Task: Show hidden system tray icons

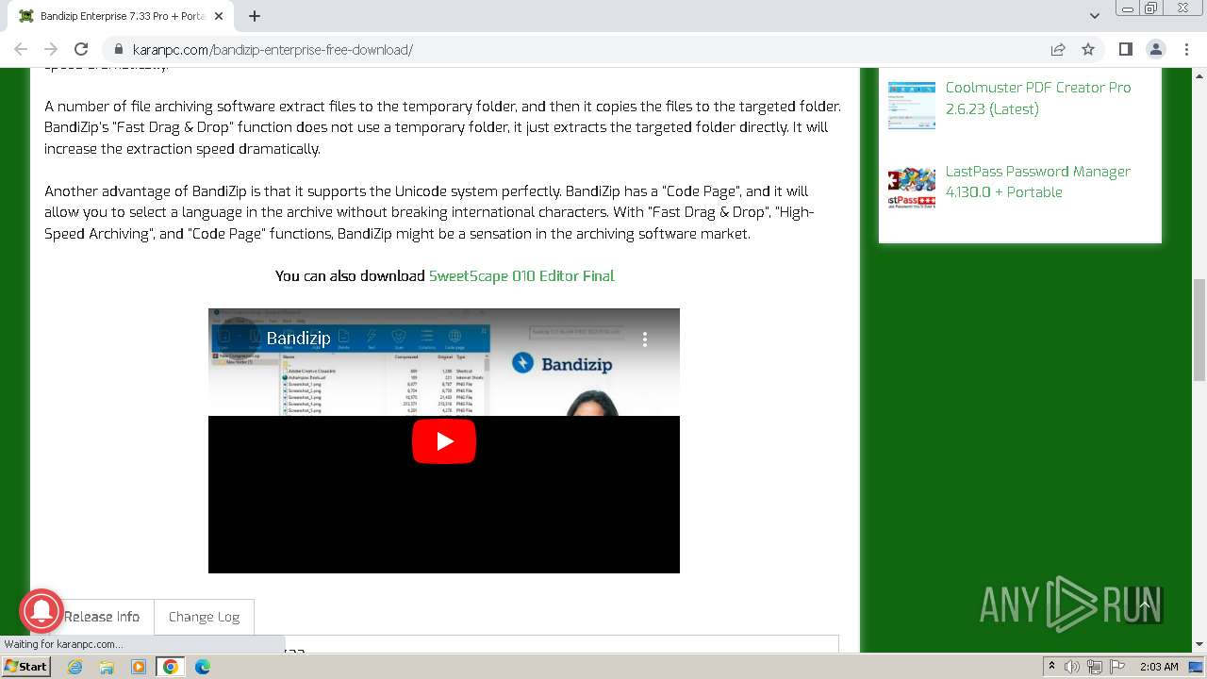Action: 1051,667
